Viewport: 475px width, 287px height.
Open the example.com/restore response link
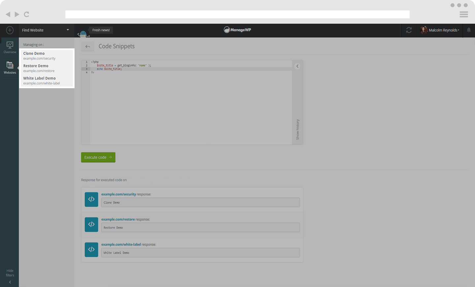[x=118, y=219]
